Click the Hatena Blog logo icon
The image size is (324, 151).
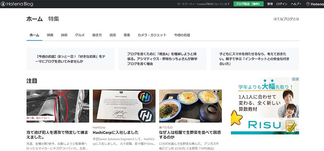3,4
